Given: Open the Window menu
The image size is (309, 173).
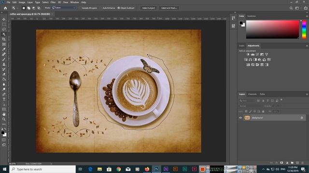Looking at the screenshot, I should click(x=74, y=2).
